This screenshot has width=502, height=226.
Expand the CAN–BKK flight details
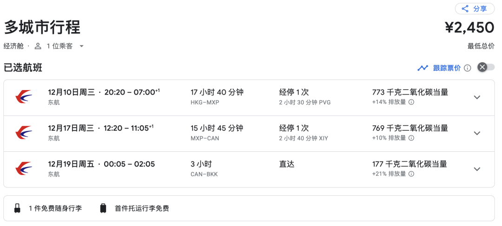click(477, 169)
